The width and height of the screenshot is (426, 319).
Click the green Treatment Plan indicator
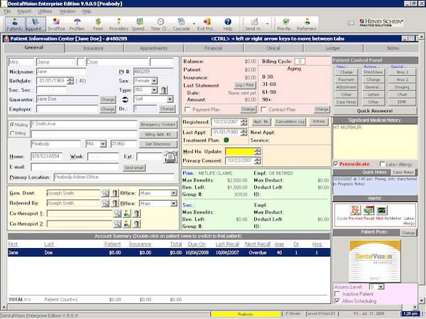tap(226, 140)
